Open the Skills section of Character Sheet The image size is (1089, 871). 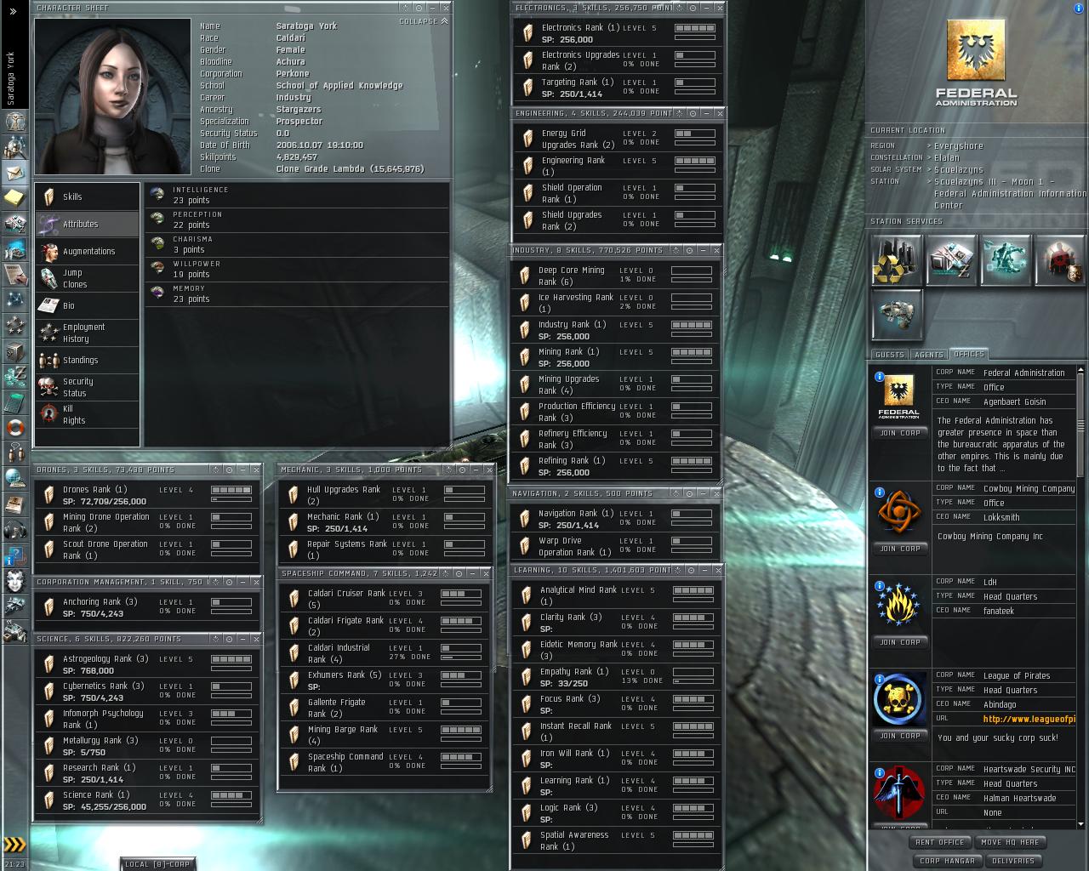tap(87, 196)
